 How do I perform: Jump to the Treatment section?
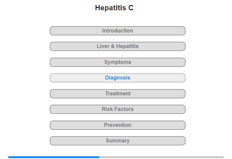pos(118,94)
